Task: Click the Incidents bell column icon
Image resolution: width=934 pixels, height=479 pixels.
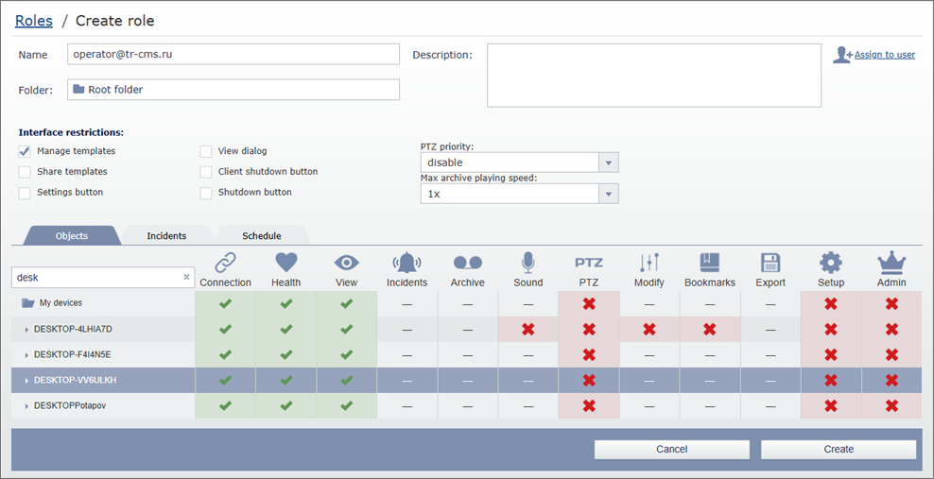Action: (x=406, y=263)
